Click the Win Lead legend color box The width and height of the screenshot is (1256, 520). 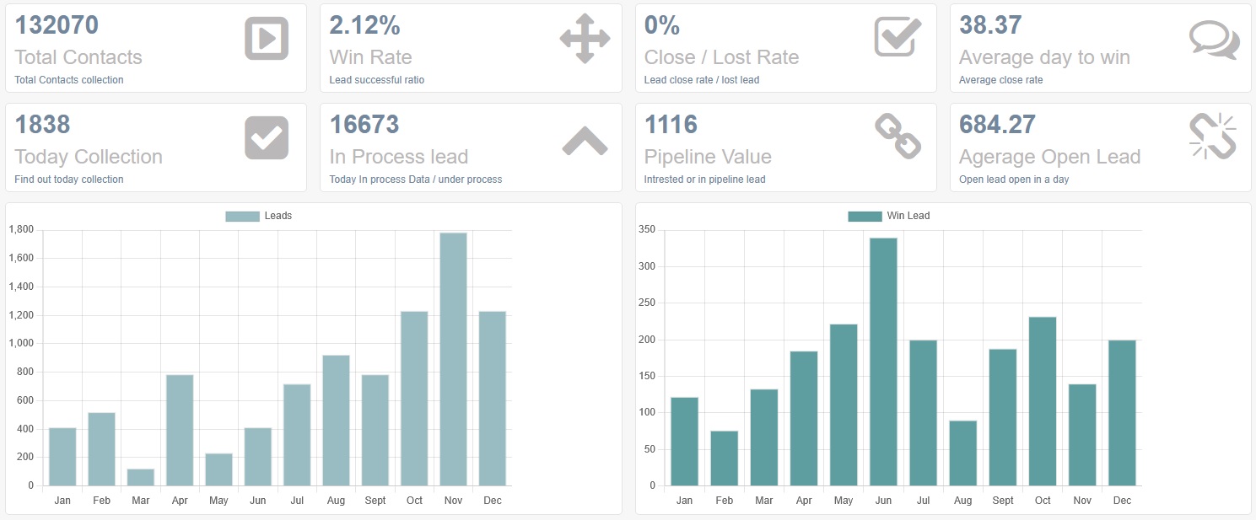coord(865,217)
